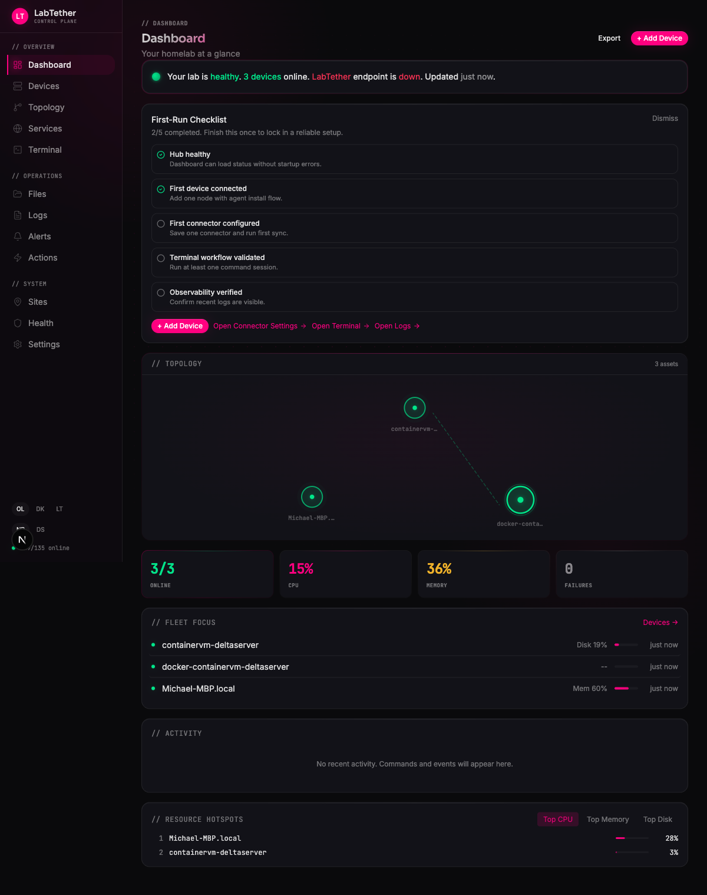707x895 pixels.
Task: Go to Terminal in sidebar
Action: coord(60,150)
